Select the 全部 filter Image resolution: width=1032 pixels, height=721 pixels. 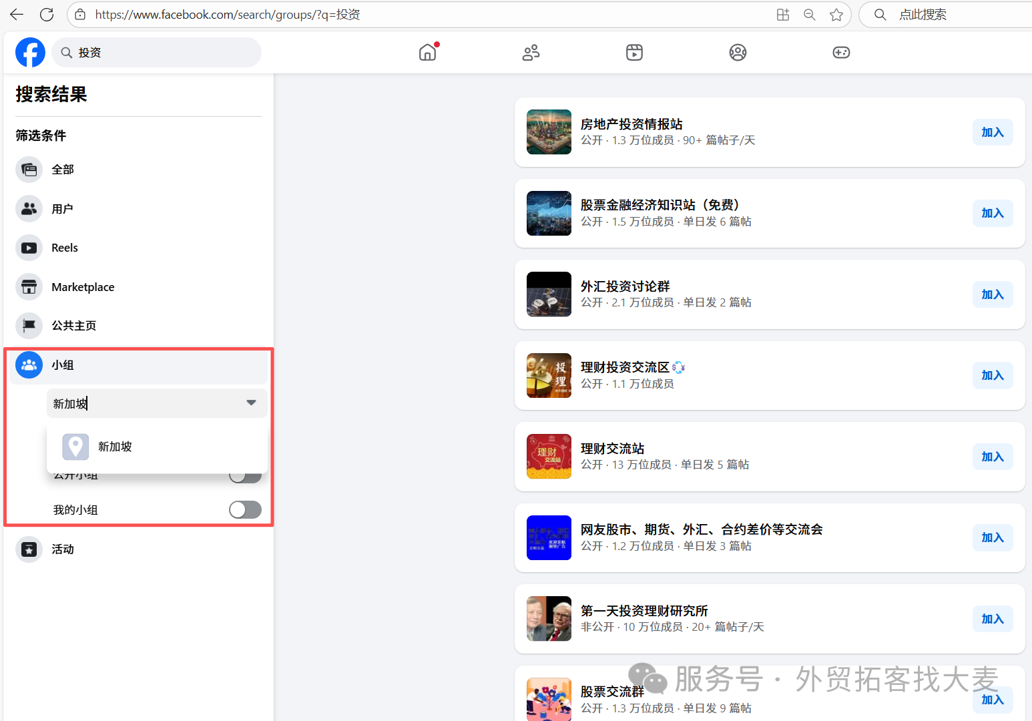pos(138,170)
